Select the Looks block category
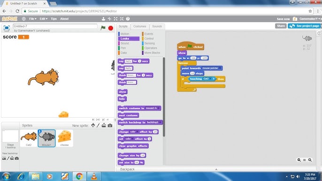 (129, 38)
